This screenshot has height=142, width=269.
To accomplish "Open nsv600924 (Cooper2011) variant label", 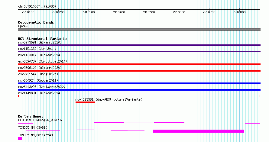I will [38, 80].
